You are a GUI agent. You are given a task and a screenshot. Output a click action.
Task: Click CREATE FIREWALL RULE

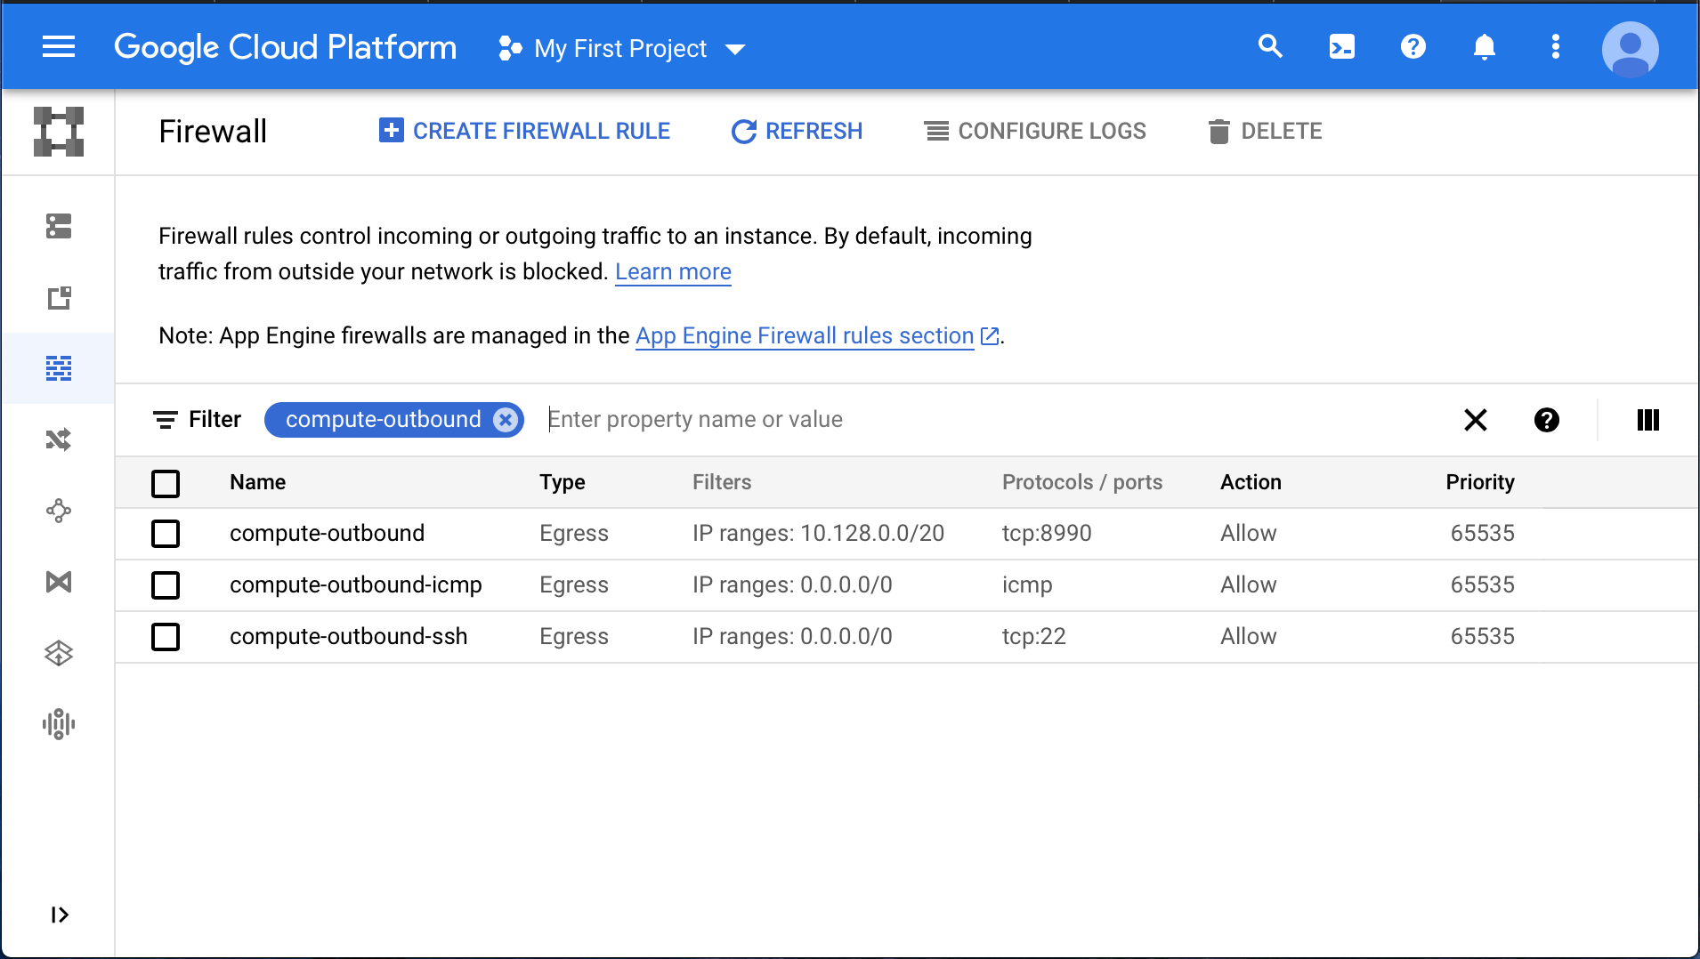tap(524, 131)
